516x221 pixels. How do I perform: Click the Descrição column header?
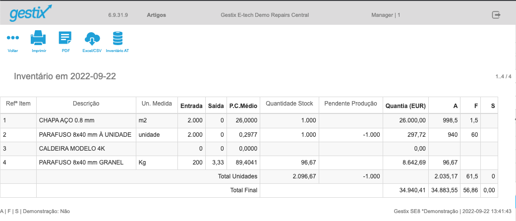pos(86,104)
